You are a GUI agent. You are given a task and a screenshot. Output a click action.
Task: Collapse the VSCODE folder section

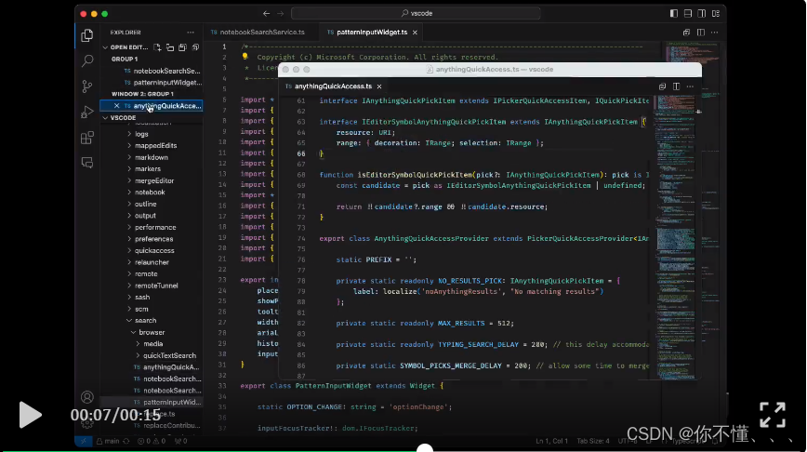[x=105, y=118]
